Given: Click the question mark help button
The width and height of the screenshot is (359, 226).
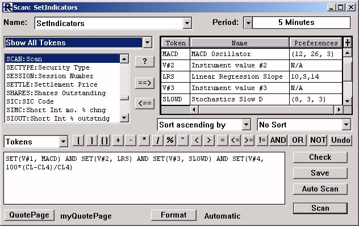Looking at the screenshot, I should (x=145, y=61).
